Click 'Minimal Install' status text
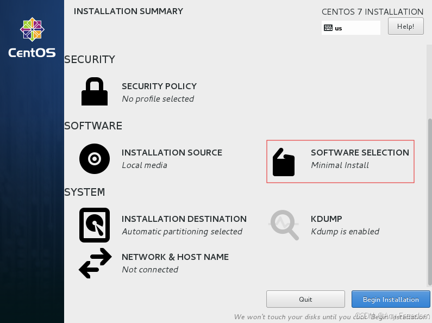432x323 pixels. (340, 165)
